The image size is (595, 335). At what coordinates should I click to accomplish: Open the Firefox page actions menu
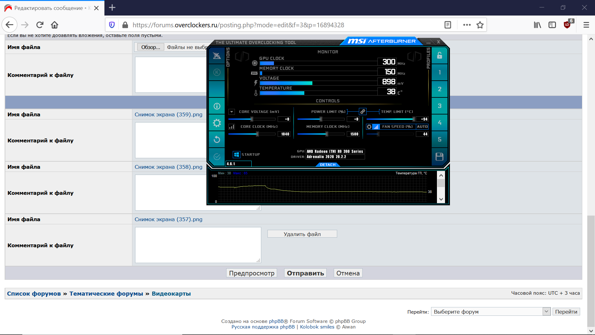coord(467,25)
